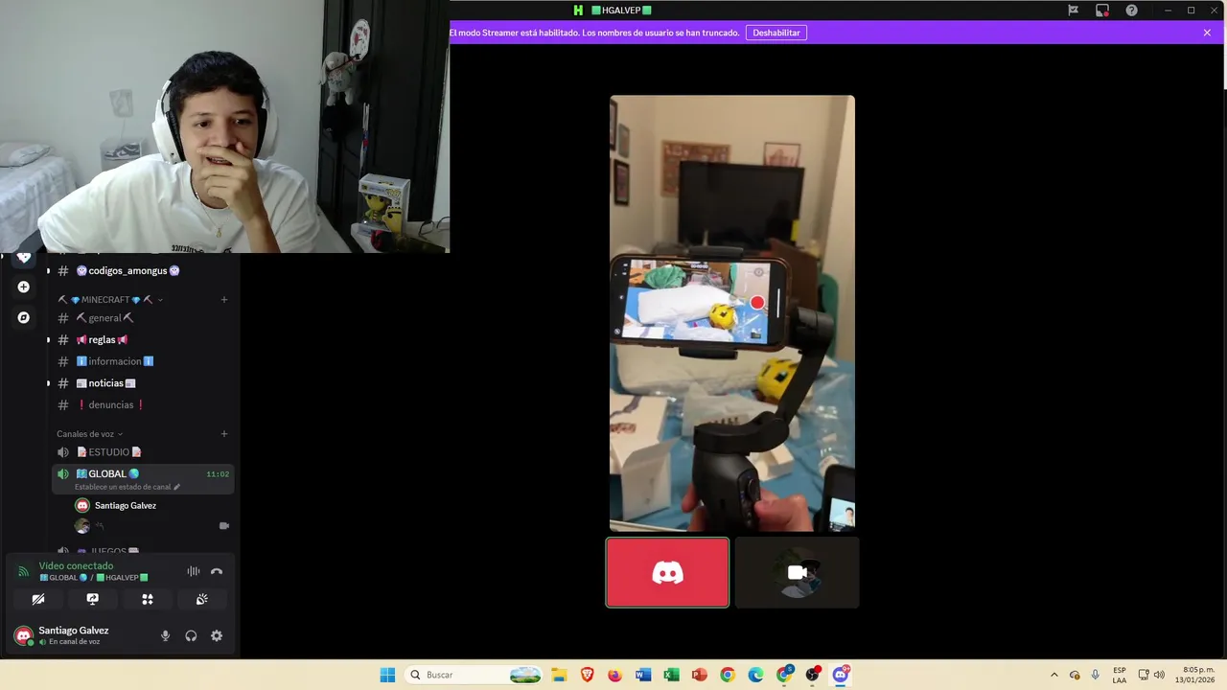Open the Discord inbox icon in the title bar
The width and height of the screenshot is (1227, 690).
click(x=1102, y=11)
